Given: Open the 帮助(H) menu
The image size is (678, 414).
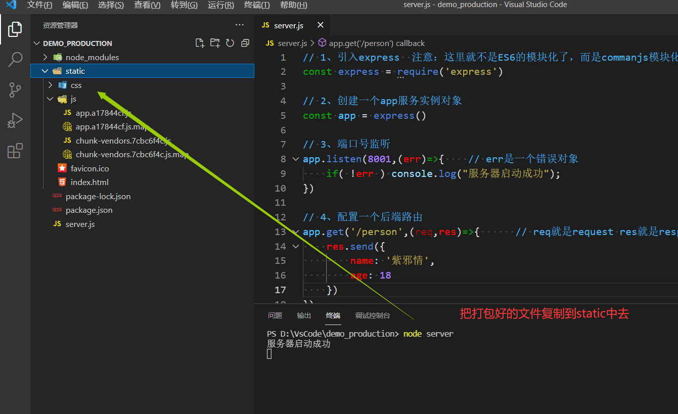Looking at the screenshot, I should pyautogui.click(x=293, y=5).
